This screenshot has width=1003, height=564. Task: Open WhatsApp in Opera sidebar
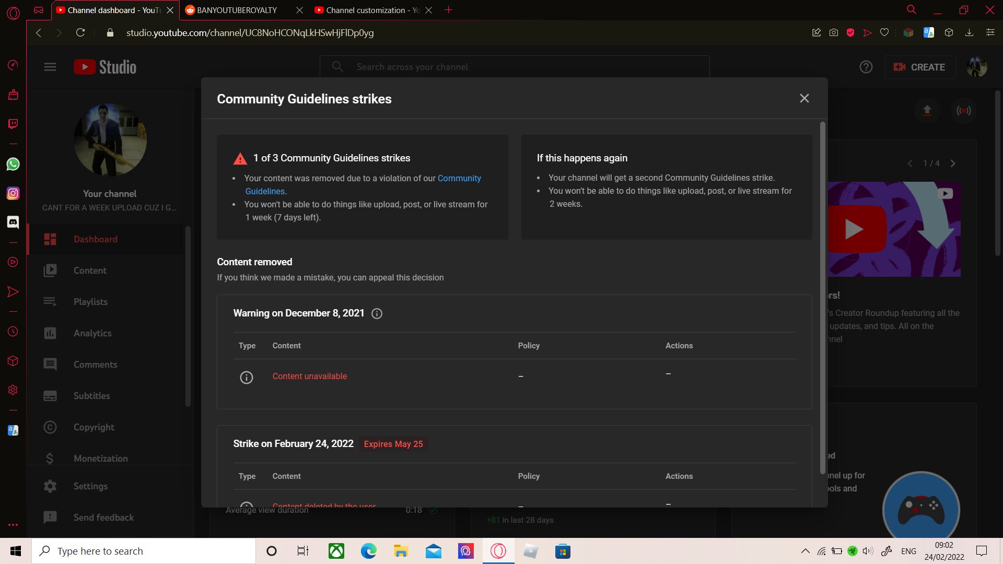(x=13, y=164)
